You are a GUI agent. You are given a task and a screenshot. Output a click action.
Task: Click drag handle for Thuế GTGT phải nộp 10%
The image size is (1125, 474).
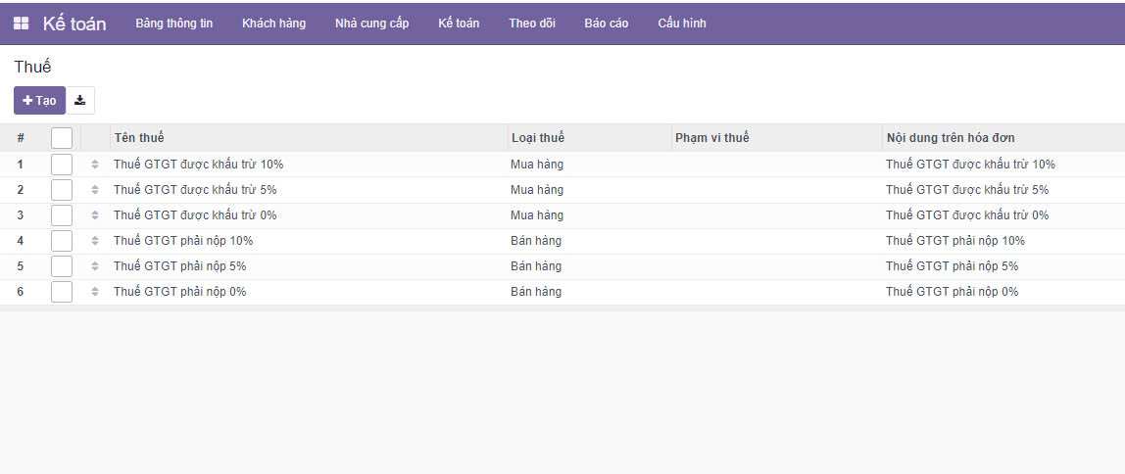[x=95, y=241]
